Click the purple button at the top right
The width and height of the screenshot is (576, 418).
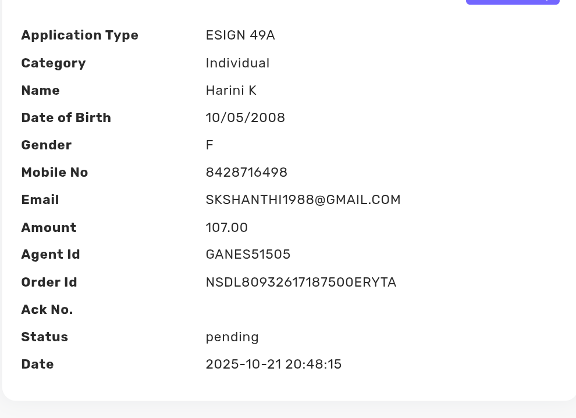(512, 2)
